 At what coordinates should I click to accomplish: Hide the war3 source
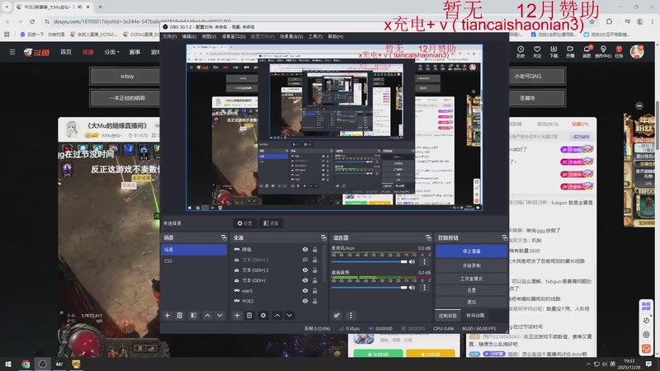[x=305, y=291]
